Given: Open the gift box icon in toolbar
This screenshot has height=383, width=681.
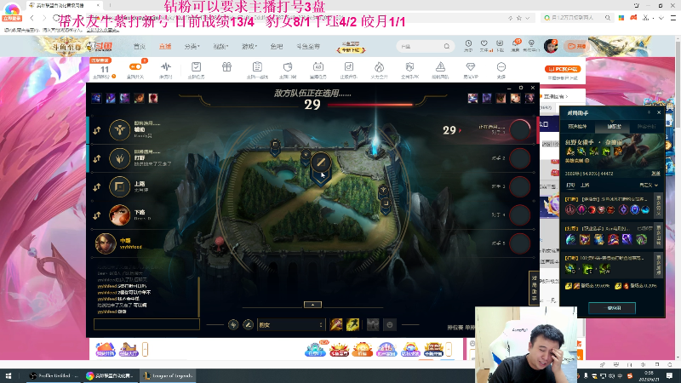Looking at the screenshot, I should (226, 67).
